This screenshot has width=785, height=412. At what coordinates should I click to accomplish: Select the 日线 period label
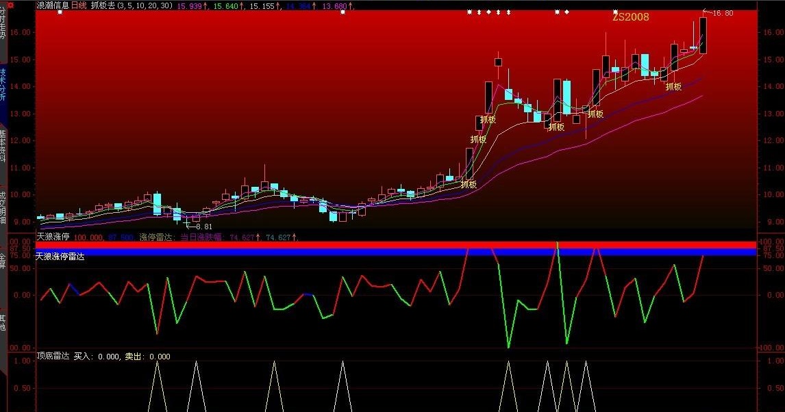tap(79, 5)
